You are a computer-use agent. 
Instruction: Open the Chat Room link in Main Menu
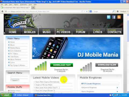[14, 57]
